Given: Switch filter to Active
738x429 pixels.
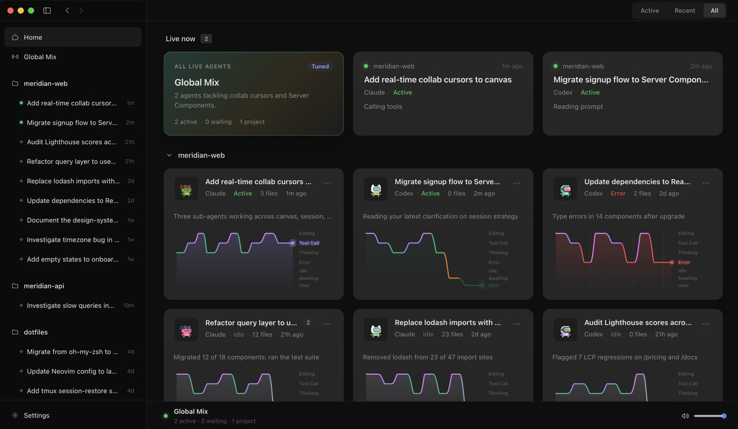Looking at the screenshot, I should 650,10.
